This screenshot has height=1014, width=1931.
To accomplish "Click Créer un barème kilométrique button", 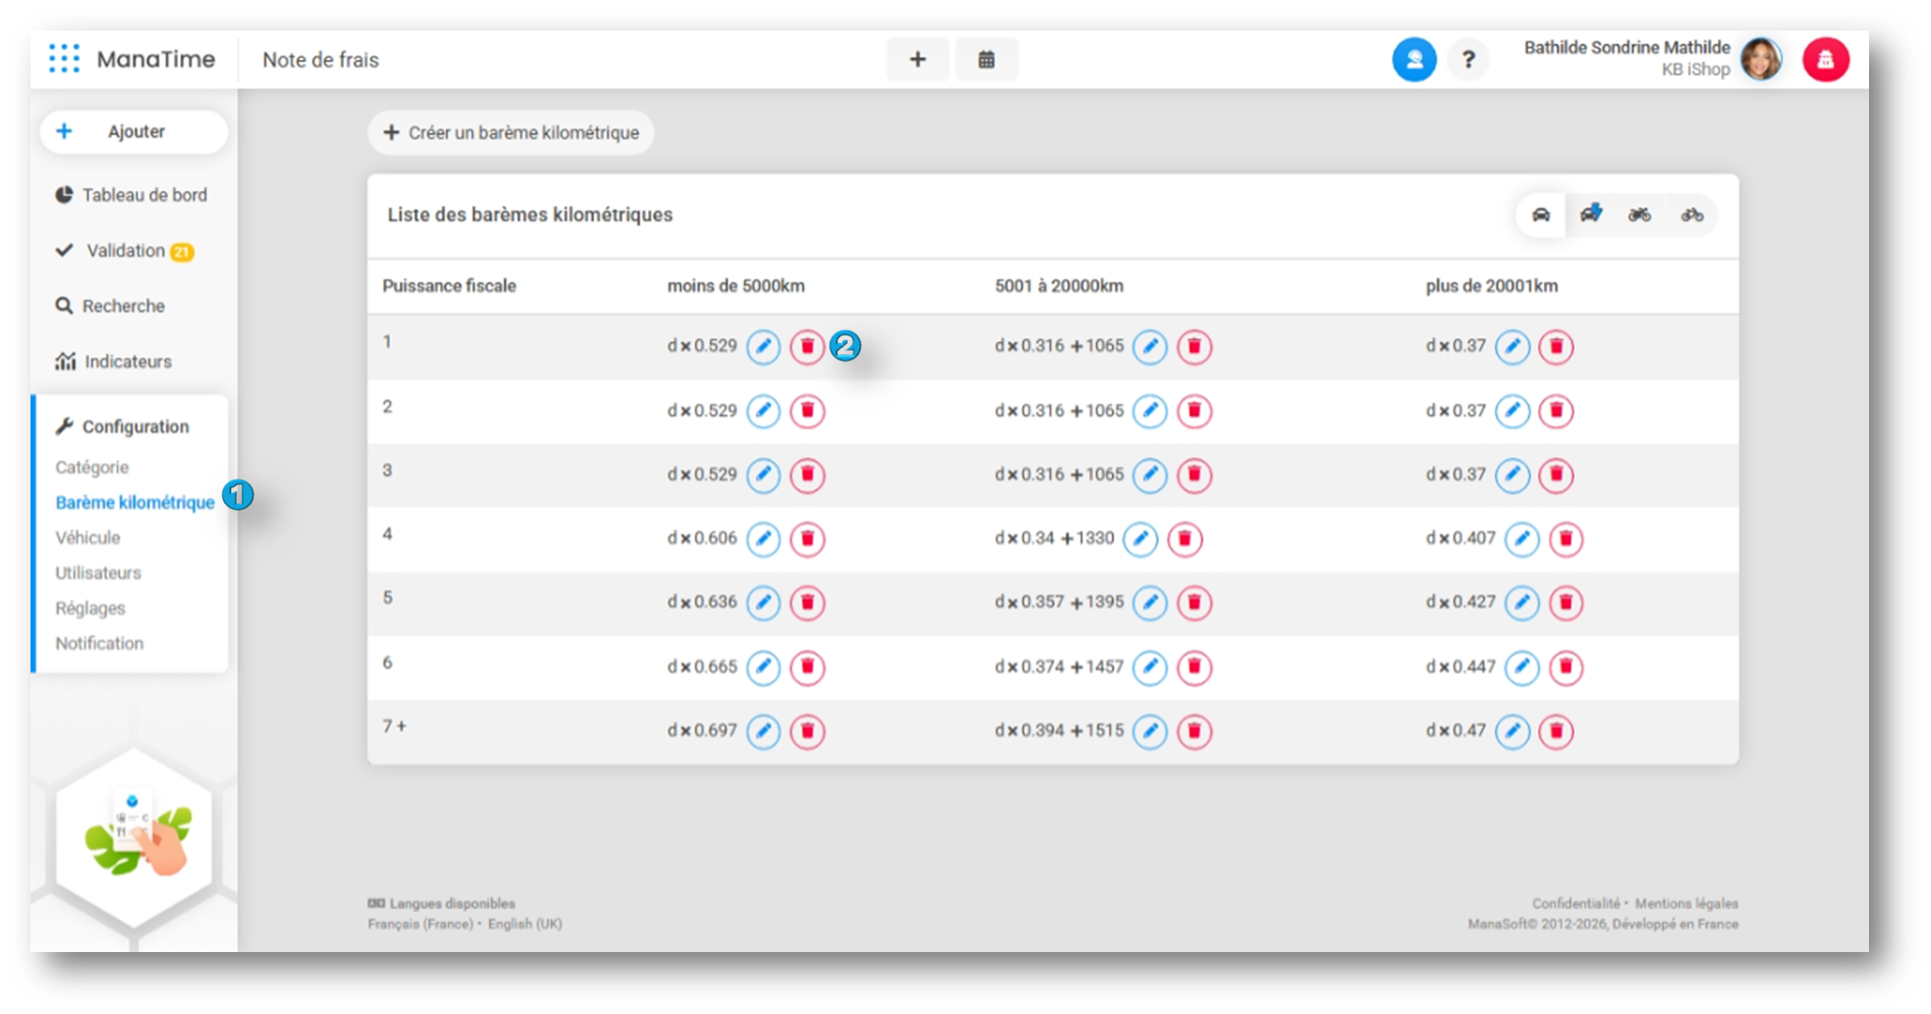I will click(511, 132).
